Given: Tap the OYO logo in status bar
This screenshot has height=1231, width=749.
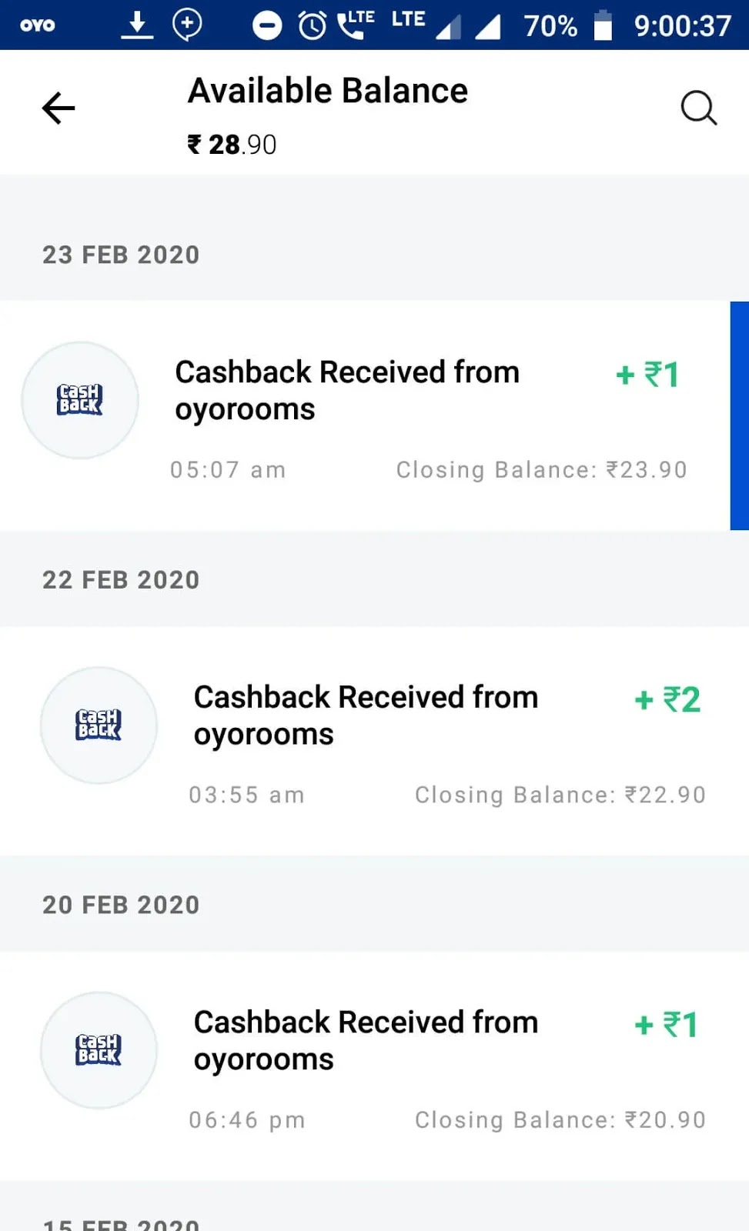Looking at the screenshot, I should click(x=37, y=25).
